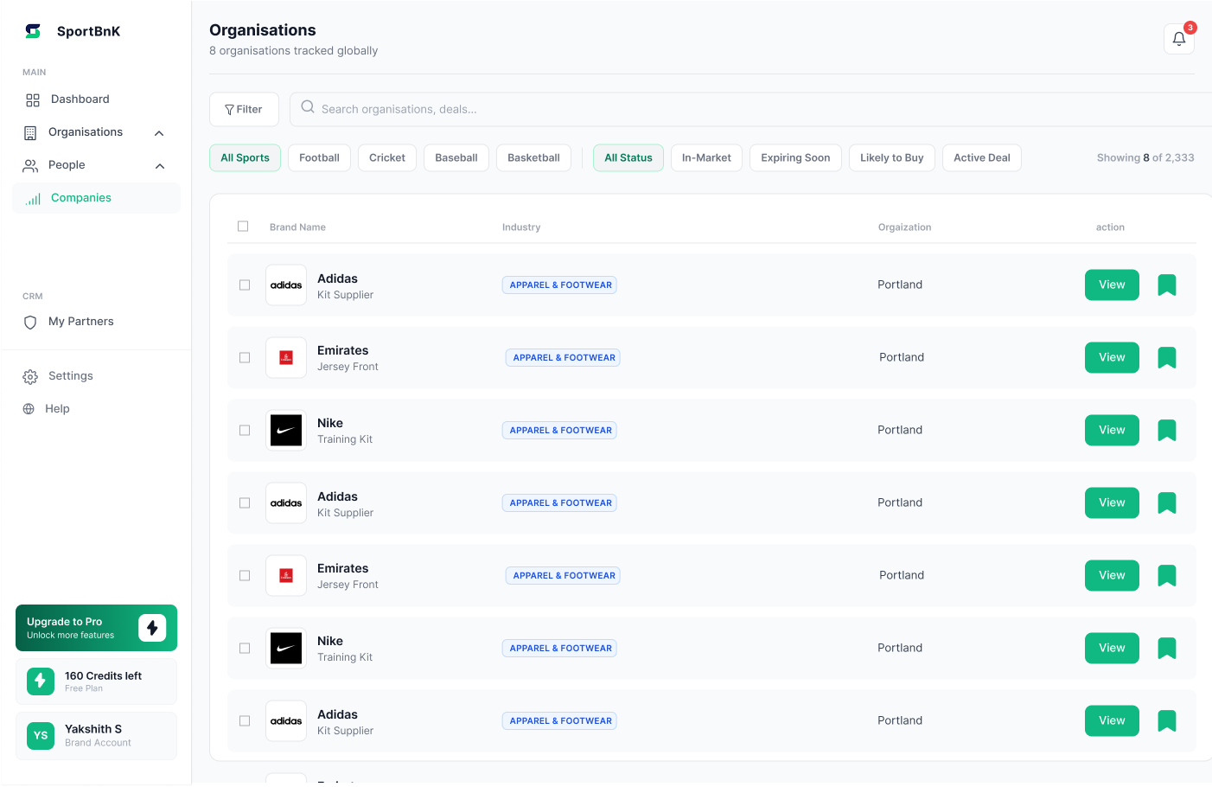Click the Orgaization column header
Image resolution: width=1212 pixels, height=787 pixels.
tap(904, 227)
